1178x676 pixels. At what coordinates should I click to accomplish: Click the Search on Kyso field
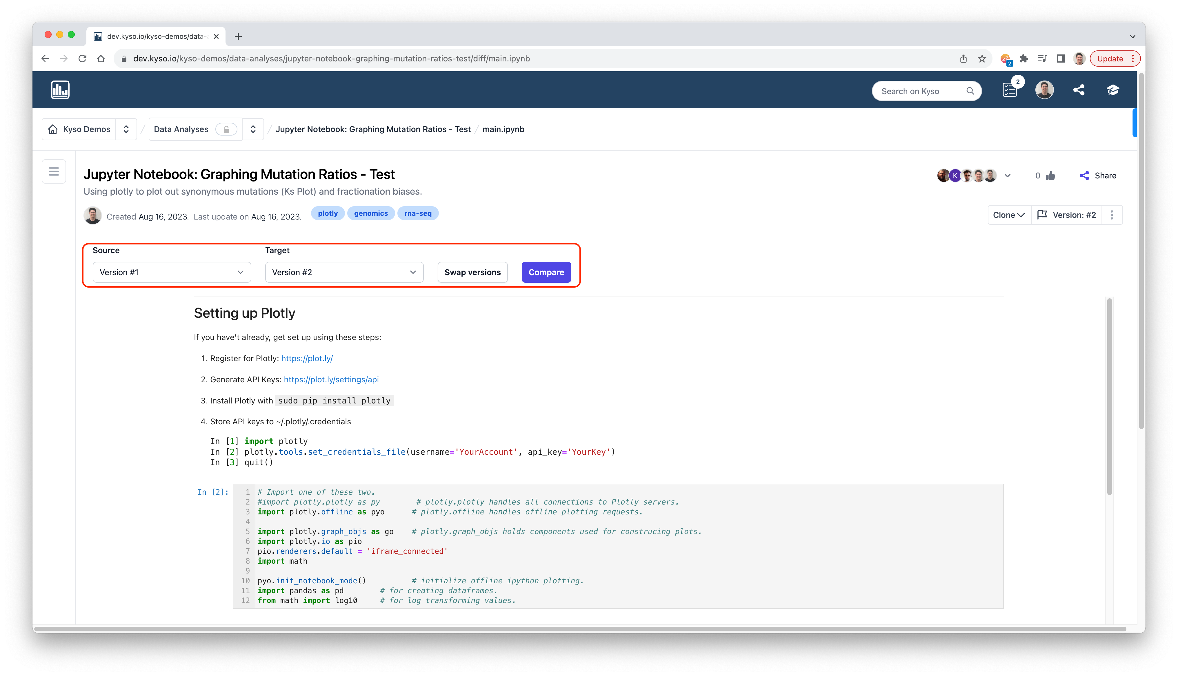point(926,91)
